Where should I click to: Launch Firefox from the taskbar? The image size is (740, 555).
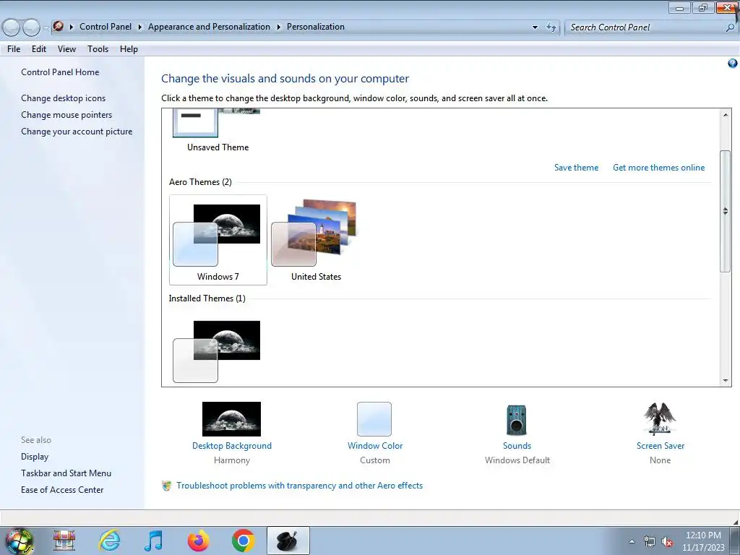[x=198, y=541]
